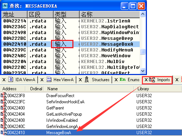Maximize the 查找 search window
The width and height of the screenshot is (182, 137).
pyautogui.click(x=133, y=6)
